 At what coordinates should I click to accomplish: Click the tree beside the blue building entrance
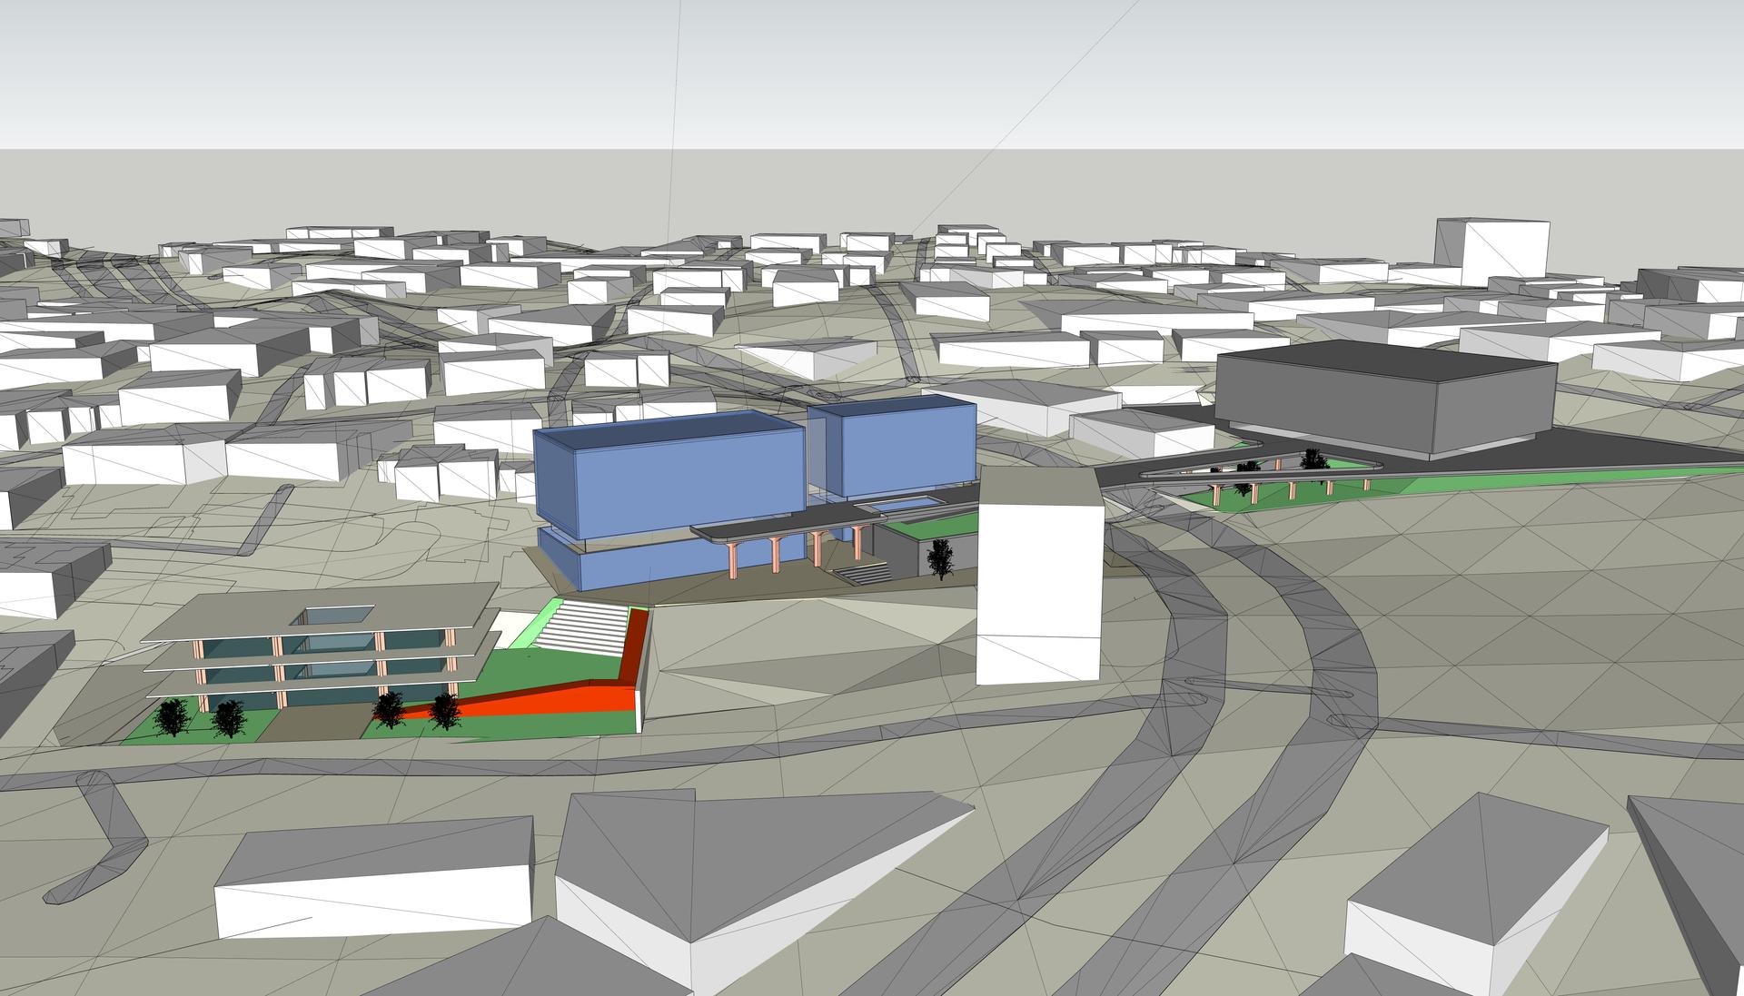click(940, 557)
